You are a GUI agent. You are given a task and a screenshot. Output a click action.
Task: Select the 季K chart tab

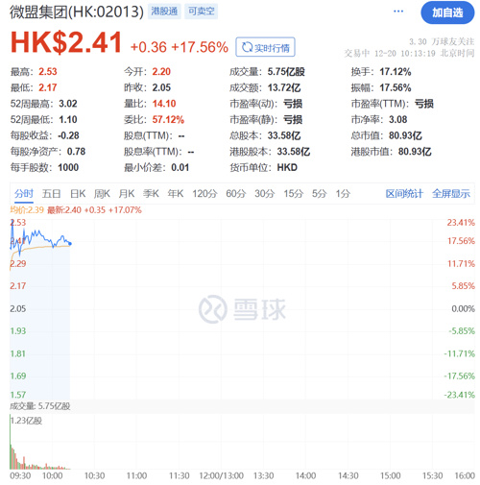(x=151, y=194)
